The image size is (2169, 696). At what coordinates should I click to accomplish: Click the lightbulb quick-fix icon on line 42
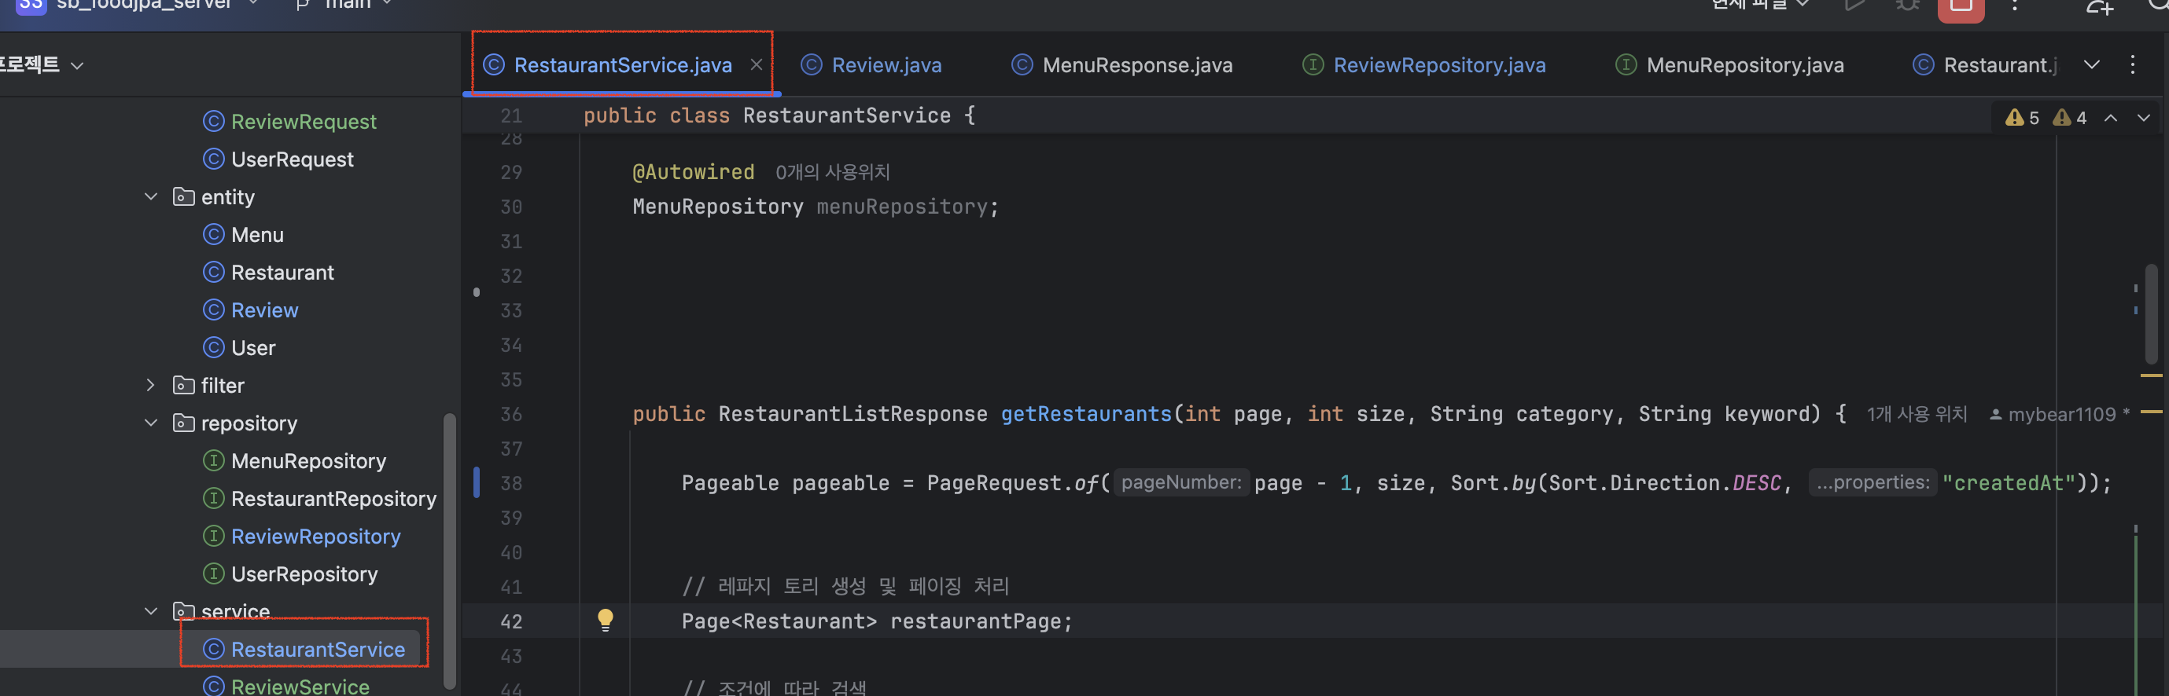pyautogui.click(x=606, y=621)
